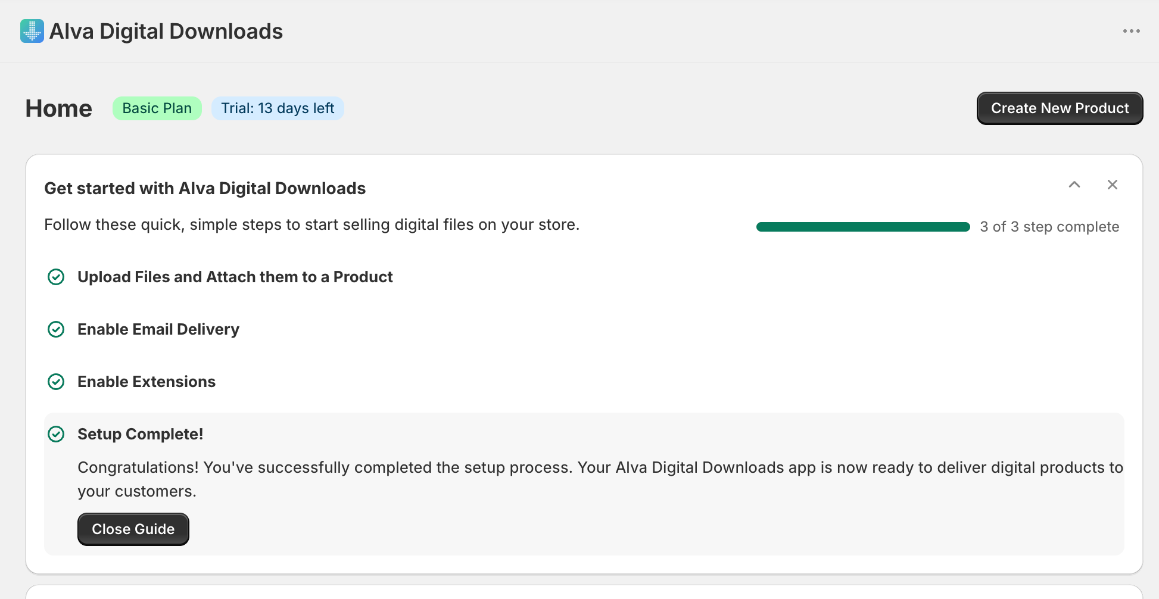Image resolution: width=1159 pixels, height=599 pixels.
Task: Expand Upload Files and Attach them step
Action: tap(235, 277)
